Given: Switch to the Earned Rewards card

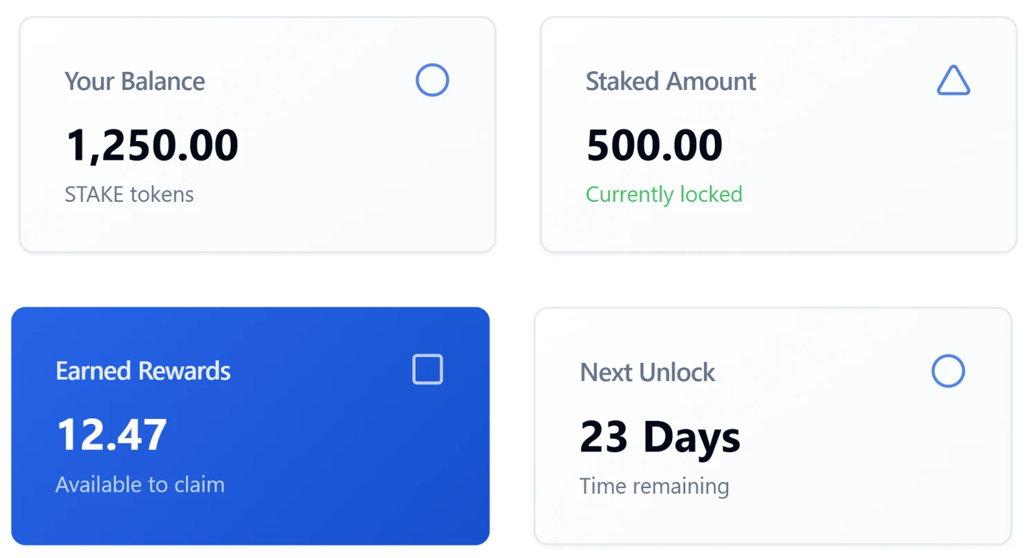Looking at the screenshot, I should tap(250, 425).
